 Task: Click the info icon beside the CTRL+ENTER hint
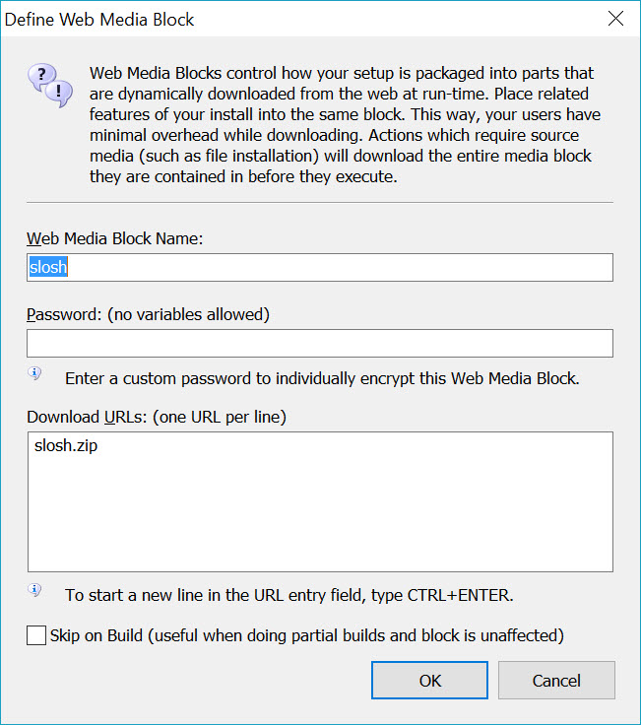pos(34,589)
